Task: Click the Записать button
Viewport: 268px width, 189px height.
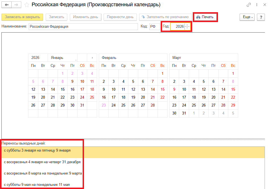Action: tap(56, 17)
